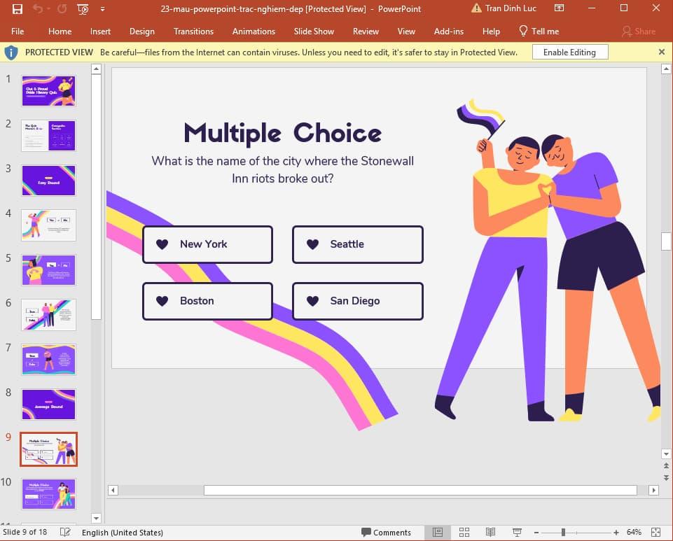The width and height of the screenshot is (673, 541).
Task: Open the Slide Show ribbon tab
Action: [314, 31]
